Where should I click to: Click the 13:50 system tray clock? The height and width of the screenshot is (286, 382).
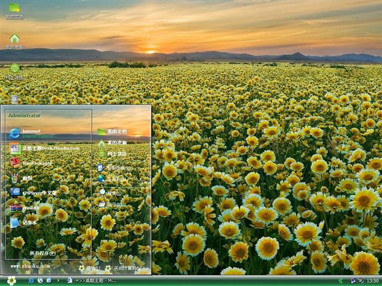[x=372, y=280]
